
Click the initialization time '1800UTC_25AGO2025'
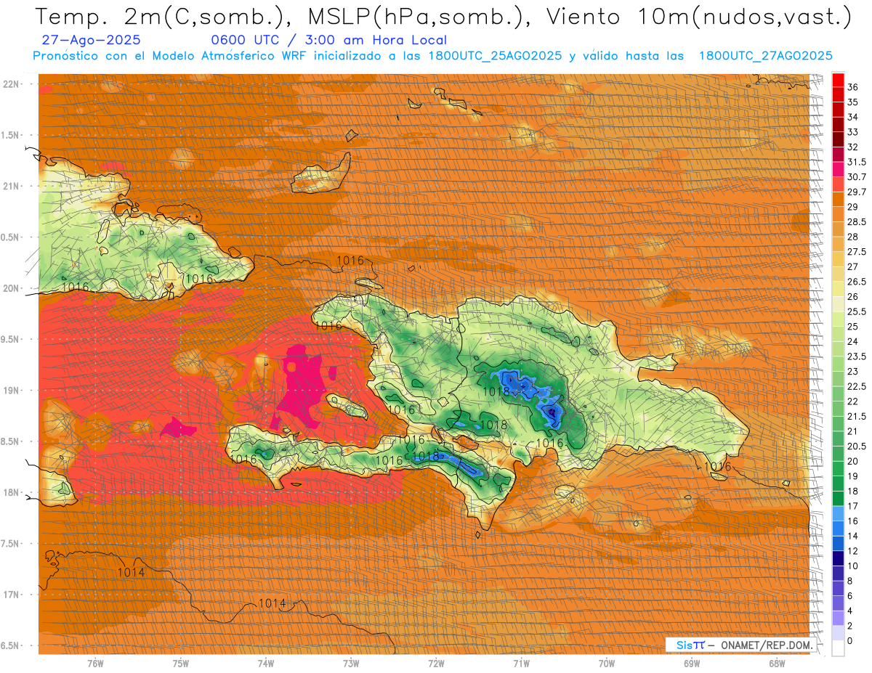click(x=494, y=56)
